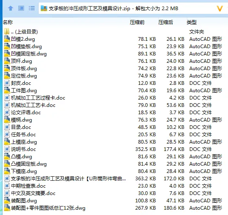Select the 机械加工工艺过程卡.doc file icon
The height and width of the screenshot is (215, 228).
point(7,98)
